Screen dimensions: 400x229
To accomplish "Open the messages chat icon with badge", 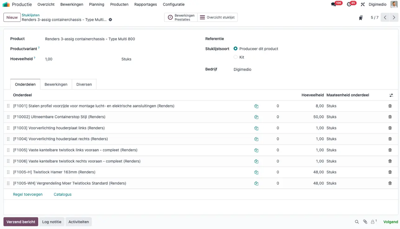I will [334, 5].
